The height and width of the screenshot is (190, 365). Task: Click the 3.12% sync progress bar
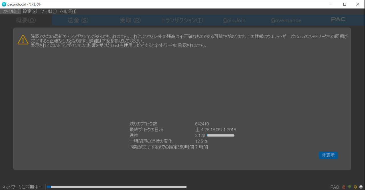coord(220,135)
